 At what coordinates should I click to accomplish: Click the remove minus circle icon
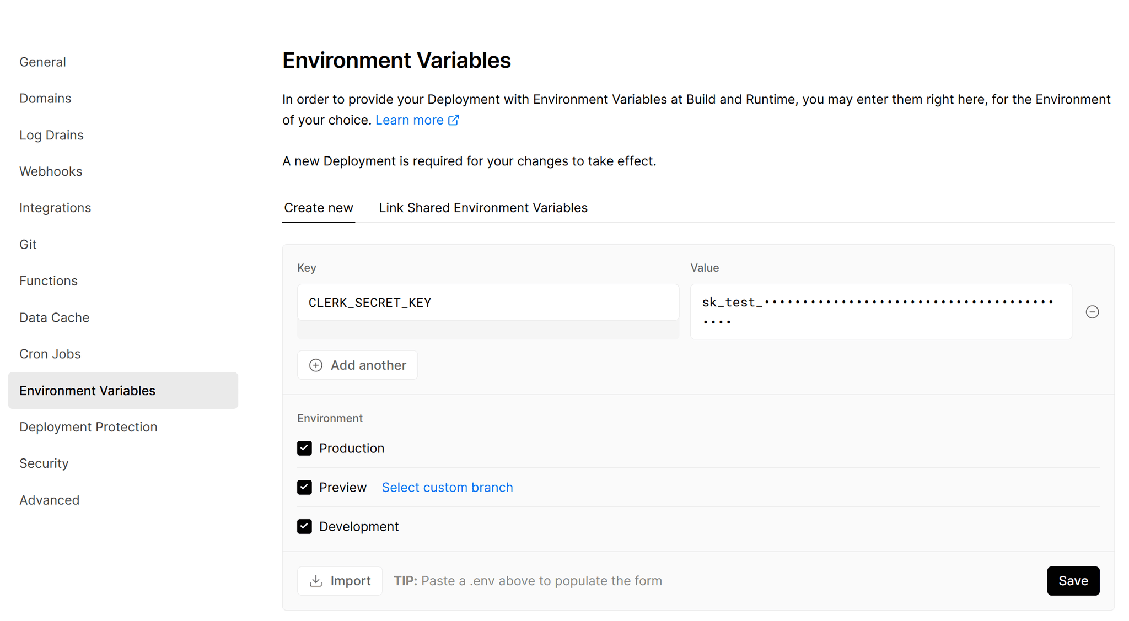(x=1093, y=312)
